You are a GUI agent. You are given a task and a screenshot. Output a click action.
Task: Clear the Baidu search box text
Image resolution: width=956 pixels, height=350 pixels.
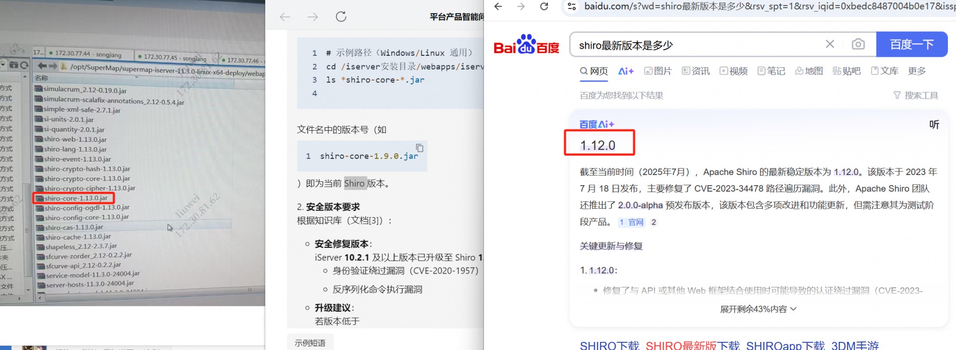[830, 44]
